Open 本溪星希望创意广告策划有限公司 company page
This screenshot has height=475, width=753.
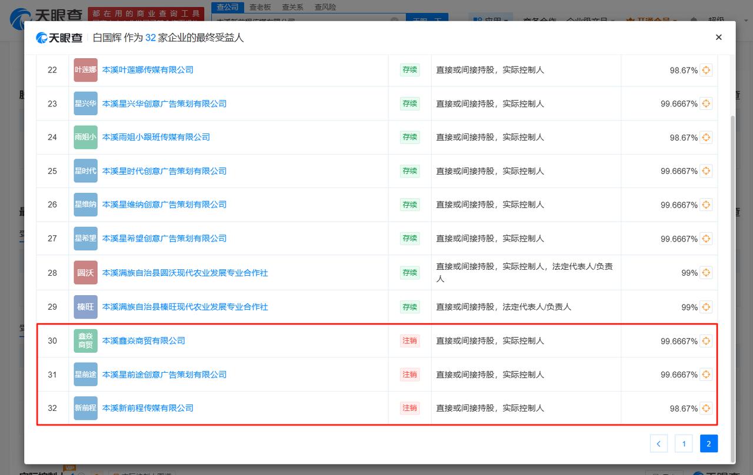coord(164,238)
